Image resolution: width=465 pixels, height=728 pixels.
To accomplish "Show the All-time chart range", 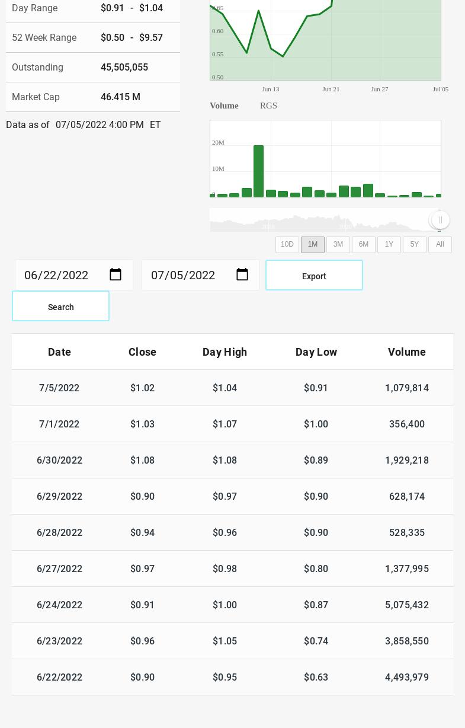I will click(x=440, y=245).
